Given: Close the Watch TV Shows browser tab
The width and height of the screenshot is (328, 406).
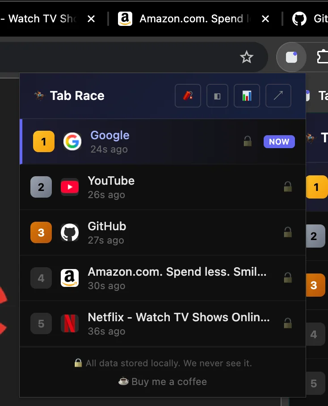Looking at the screenshot, I should 91,19.
